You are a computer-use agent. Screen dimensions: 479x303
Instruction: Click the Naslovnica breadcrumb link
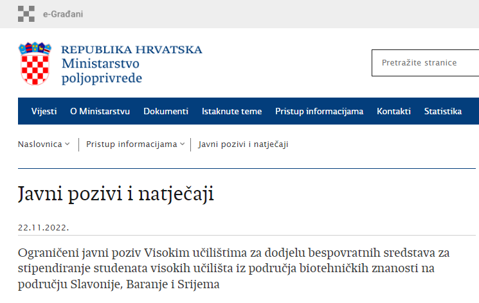[40, 144]
